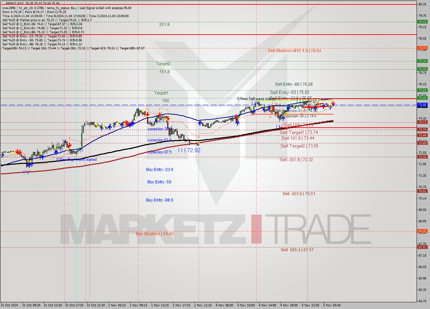Click the BRENT M15 chart title
This screenshot has width=430, height=309.
[33, 4]
